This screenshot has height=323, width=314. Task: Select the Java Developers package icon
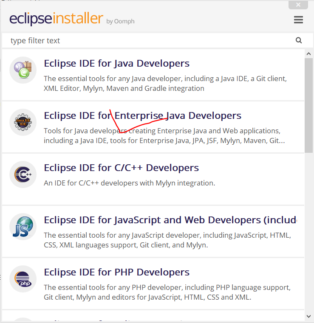(x=23, y=70)
